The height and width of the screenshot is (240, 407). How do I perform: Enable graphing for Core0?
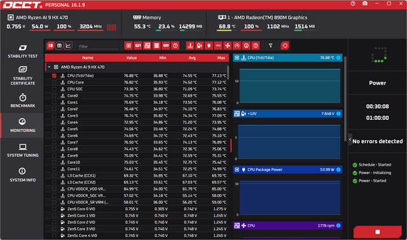pyautogui.click(x=54, y=96)
